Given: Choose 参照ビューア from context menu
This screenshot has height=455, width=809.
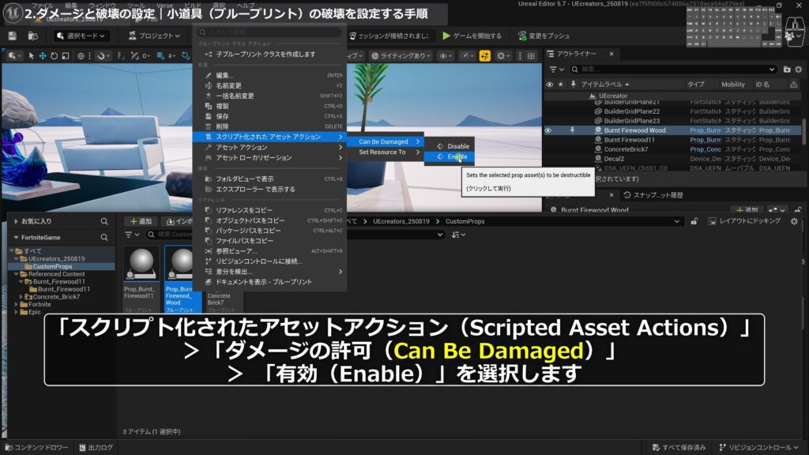Looking at the screenshot, I should point(269,251).
